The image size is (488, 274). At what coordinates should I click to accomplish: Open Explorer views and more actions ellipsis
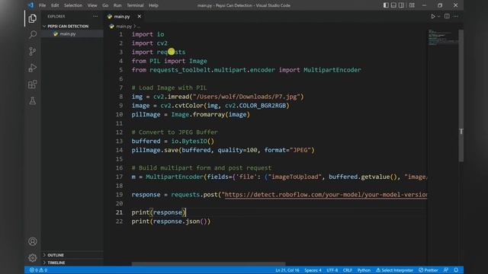[x=95, y=16]
